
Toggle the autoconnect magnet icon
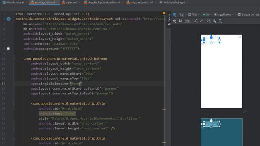[180, 21]
